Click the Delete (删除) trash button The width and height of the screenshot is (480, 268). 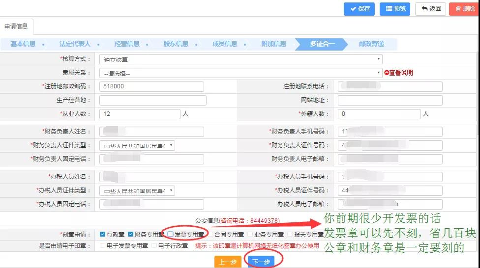tap(464, 9)
